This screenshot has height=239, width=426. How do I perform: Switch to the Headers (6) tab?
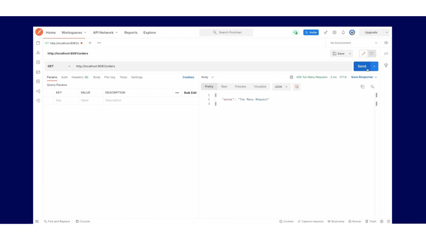click(80, 77)
